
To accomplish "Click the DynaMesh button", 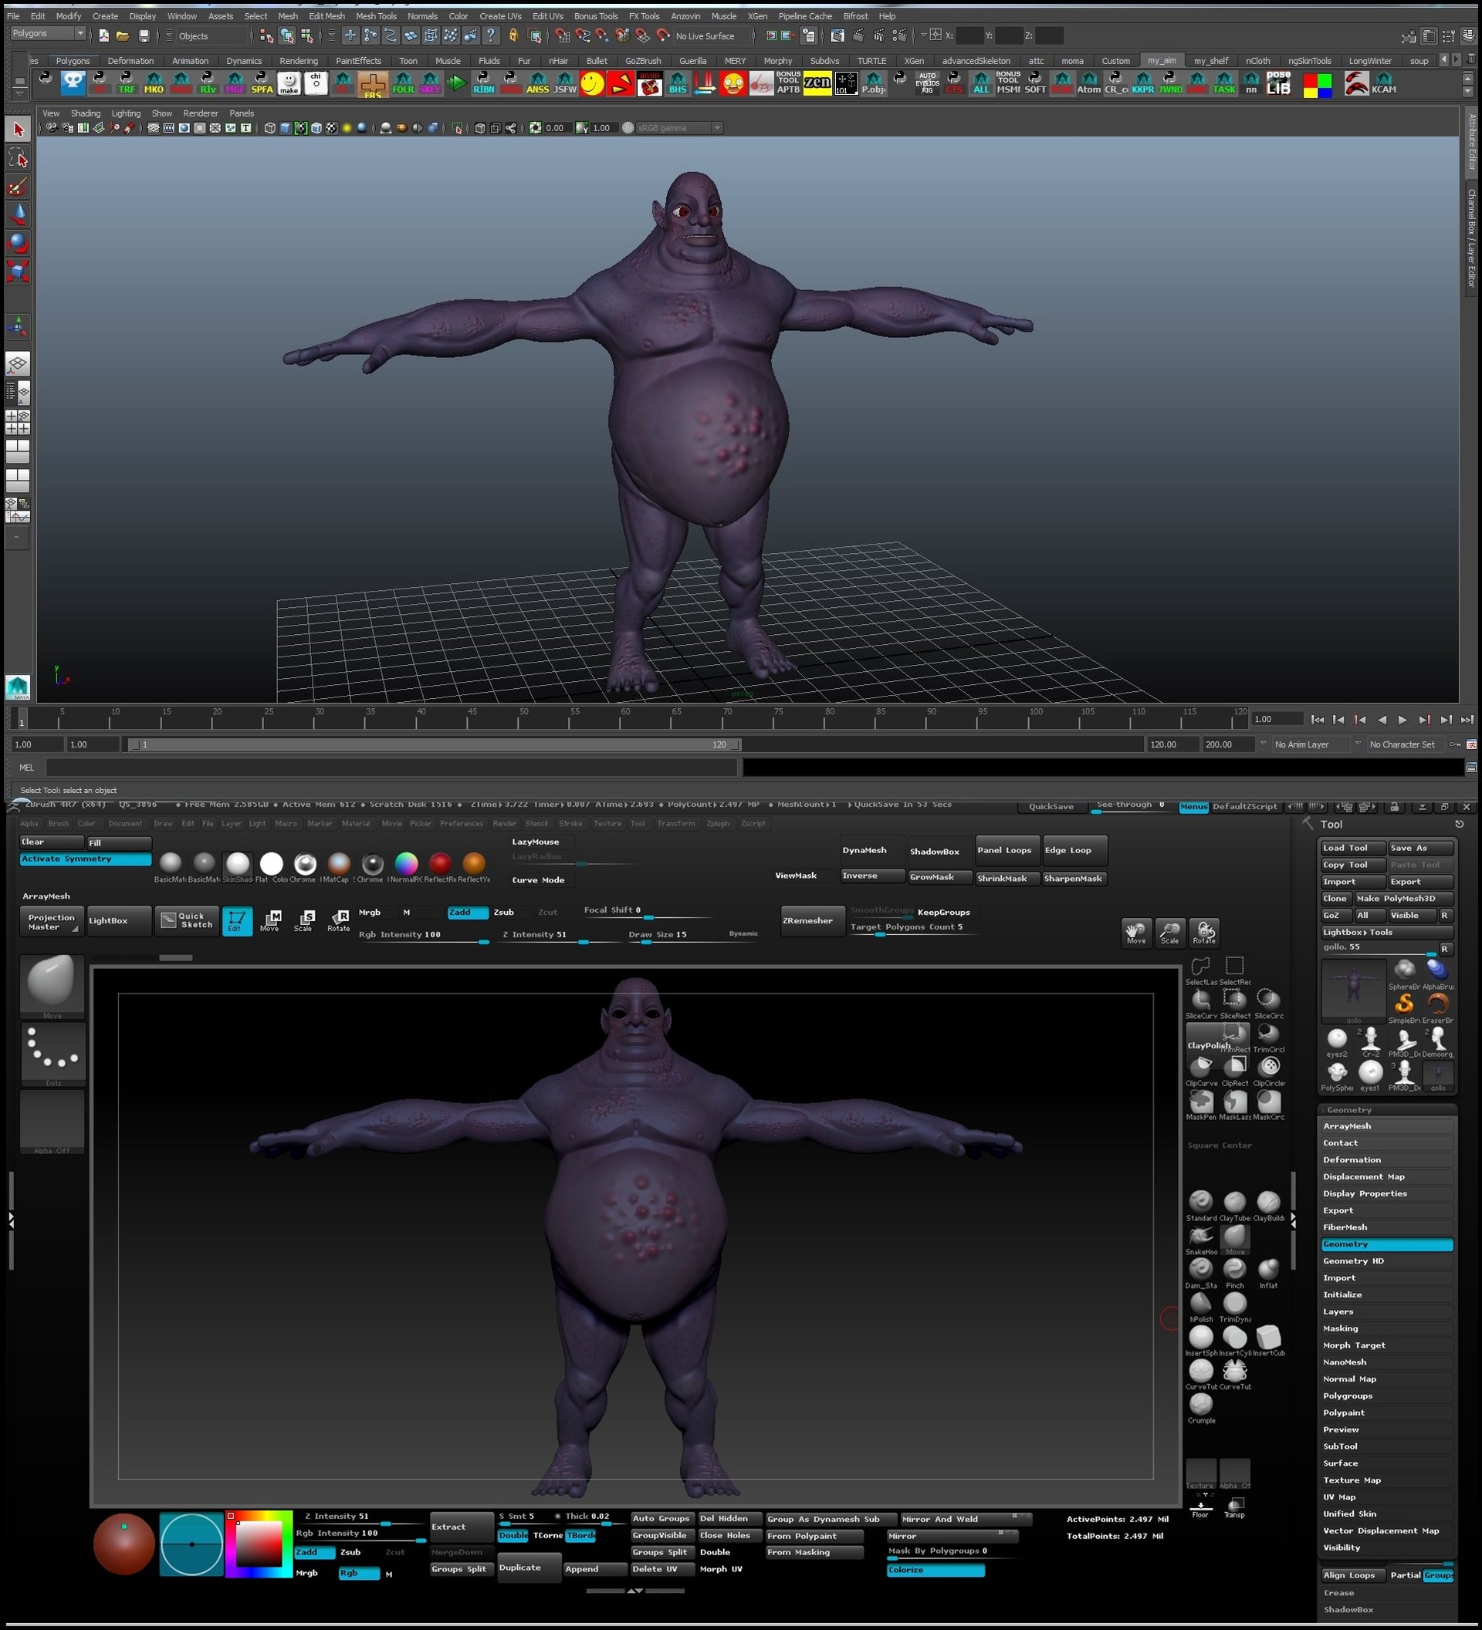I will pos(866,850).
